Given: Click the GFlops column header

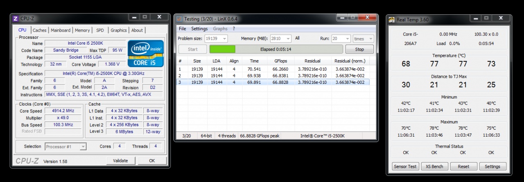Looking at the screenshot, I should 280,61.
